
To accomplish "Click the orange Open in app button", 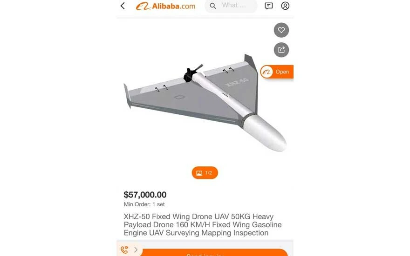I will click(x=277, y=72).
